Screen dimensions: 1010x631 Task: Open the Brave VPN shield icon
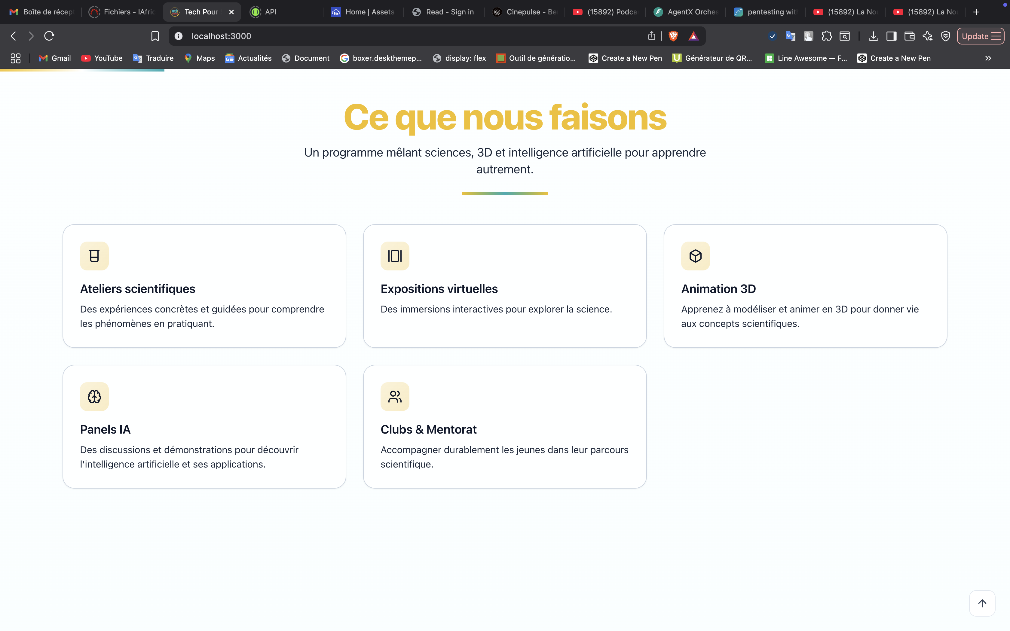click(x=945, y=36)
